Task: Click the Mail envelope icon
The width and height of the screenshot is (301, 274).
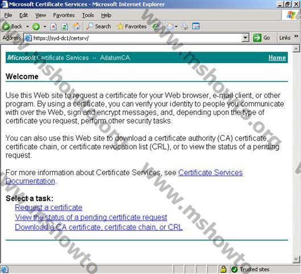Action: click(170, 27)
